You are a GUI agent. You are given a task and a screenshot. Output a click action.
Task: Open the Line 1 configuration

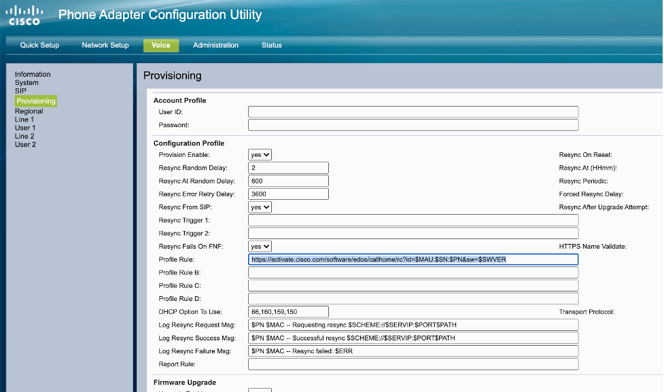pyautogui.click(x=25, y=119)
